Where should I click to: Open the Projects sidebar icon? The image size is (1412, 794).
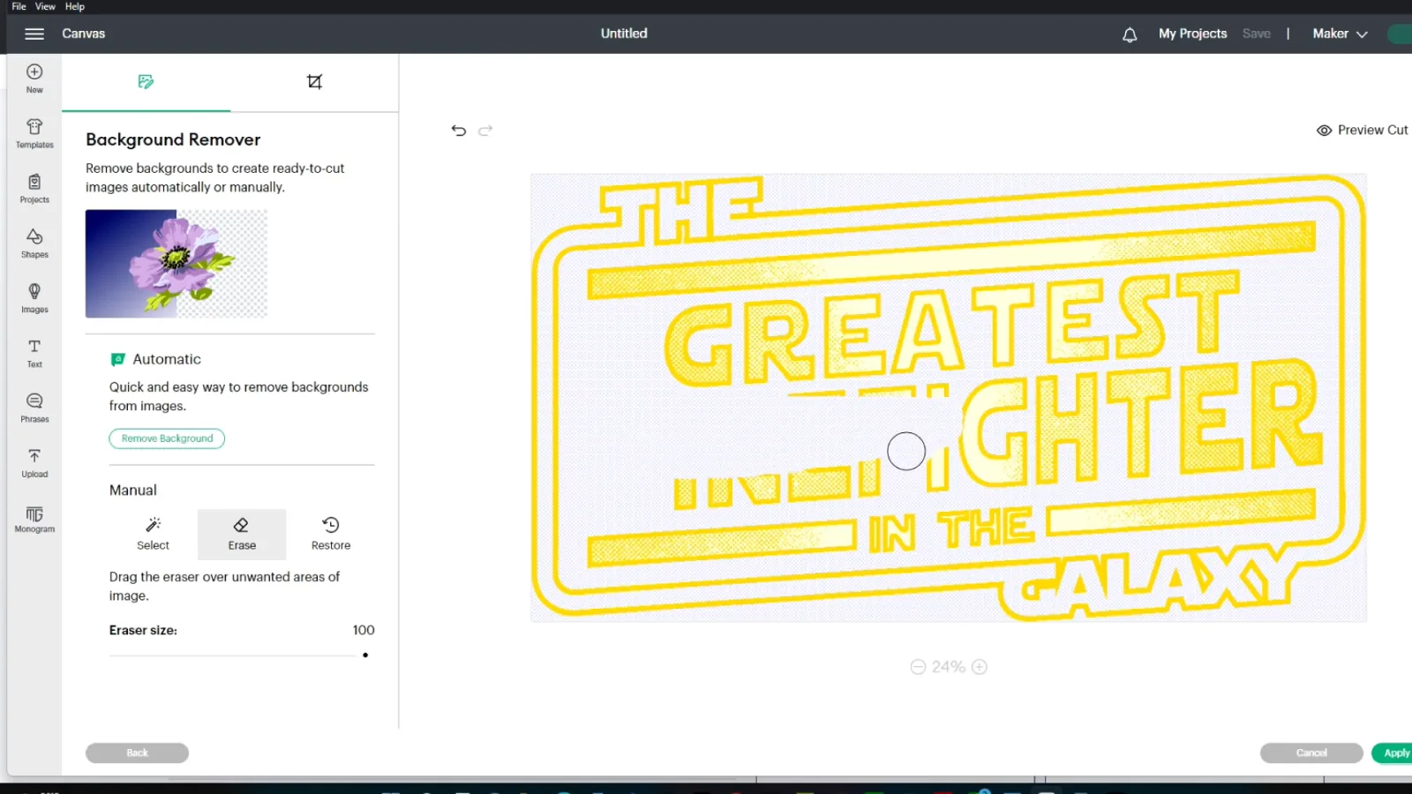coord(34,188)
